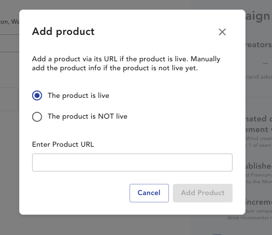Click the "Add product" dialog title
This screenshot has height=235, width=272.
pos(63,31)
